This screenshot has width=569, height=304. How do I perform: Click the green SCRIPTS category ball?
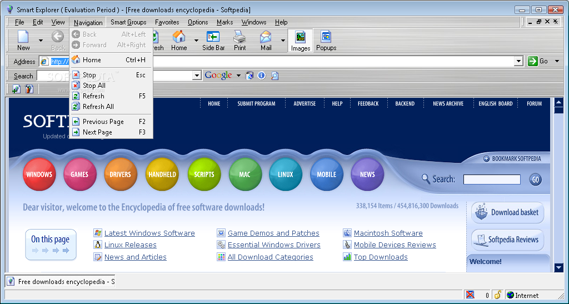[x=204, y=175]
